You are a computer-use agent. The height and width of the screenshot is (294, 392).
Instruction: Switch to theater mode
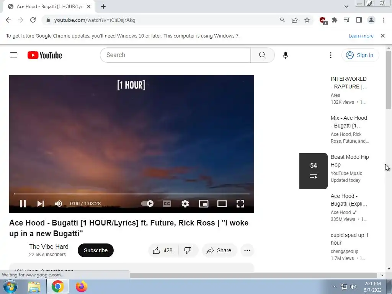tap(222, 204)
